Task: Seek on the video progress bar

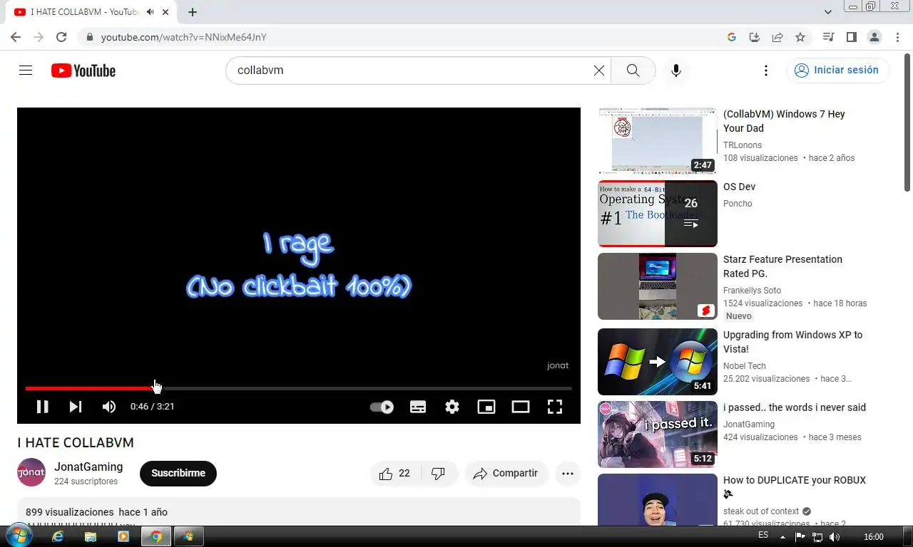Action: (298, 388)
